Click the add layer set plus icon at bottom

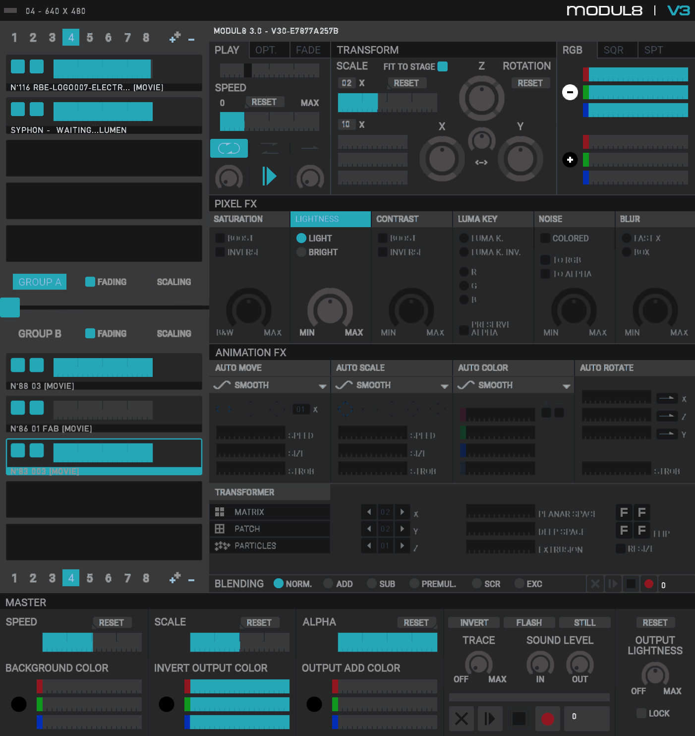pyautogui.click(x=175, y=578)
